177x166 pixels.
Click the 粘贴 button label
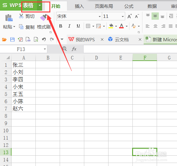point(8,27)
